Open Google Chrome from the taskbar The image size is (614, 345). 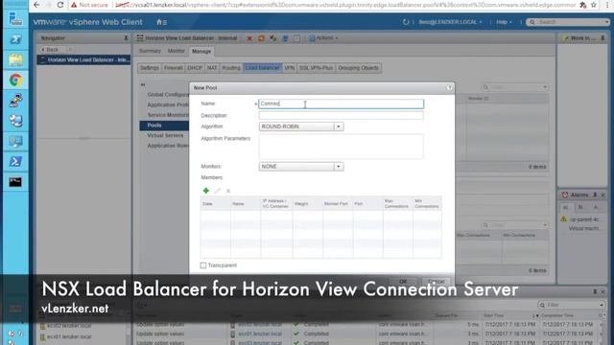point(15,80)
